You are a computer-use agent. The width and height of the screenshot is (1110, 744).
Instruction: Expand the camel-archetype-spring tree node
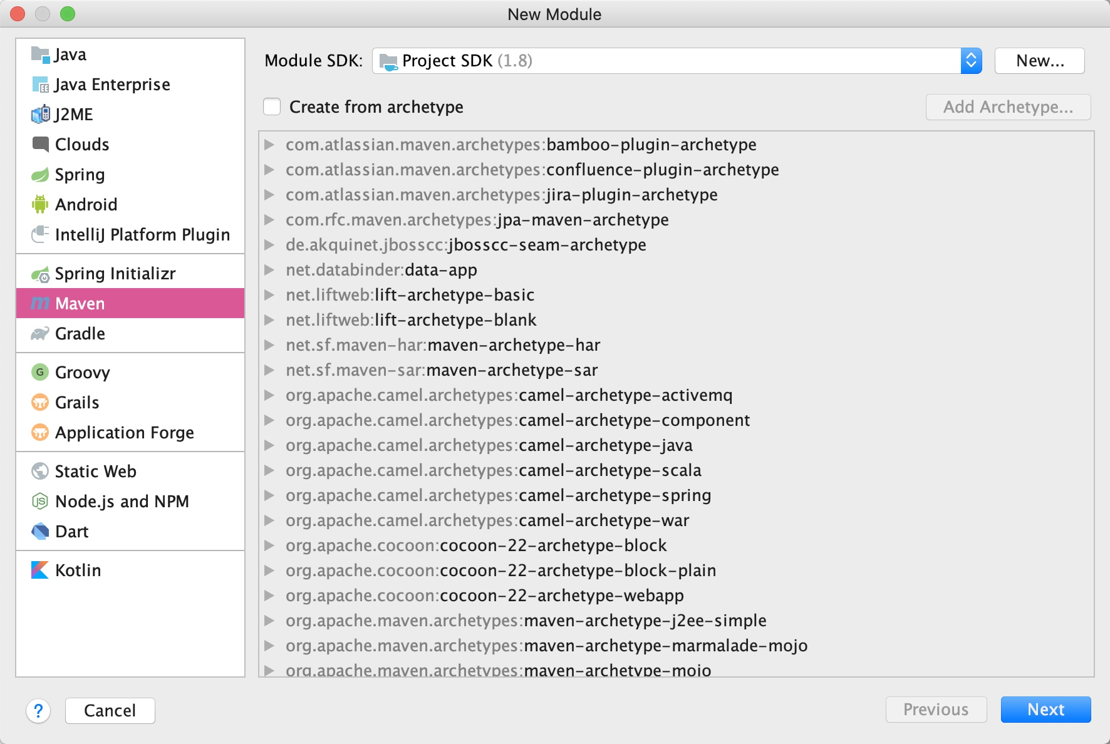pos(269,495)
